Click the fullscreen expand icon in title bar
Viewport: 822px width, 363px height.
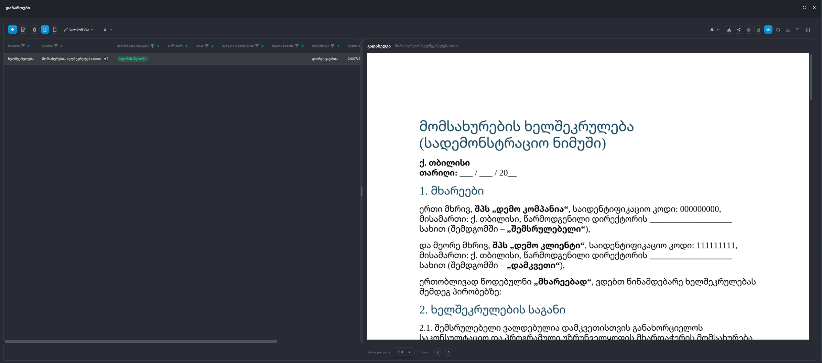pos(804,8)
